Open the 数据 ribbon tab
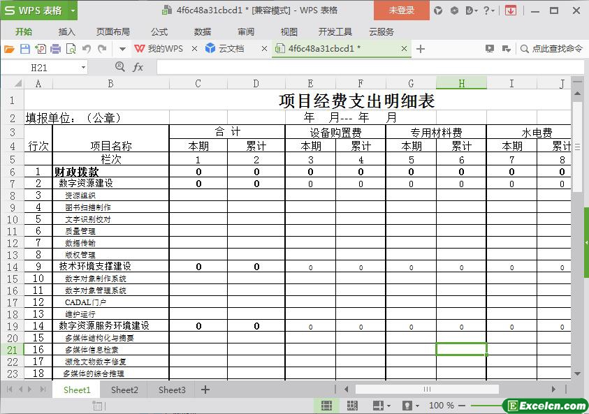The image size is (589, 414). point(203,32)
